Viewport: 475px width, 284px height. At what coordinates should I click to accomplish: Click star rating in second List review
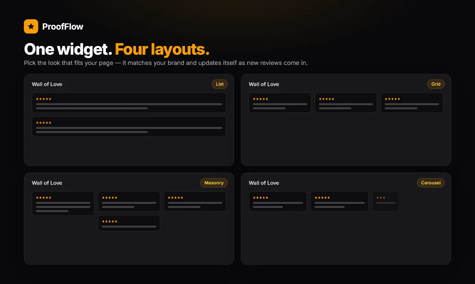[x=44, y=123]
